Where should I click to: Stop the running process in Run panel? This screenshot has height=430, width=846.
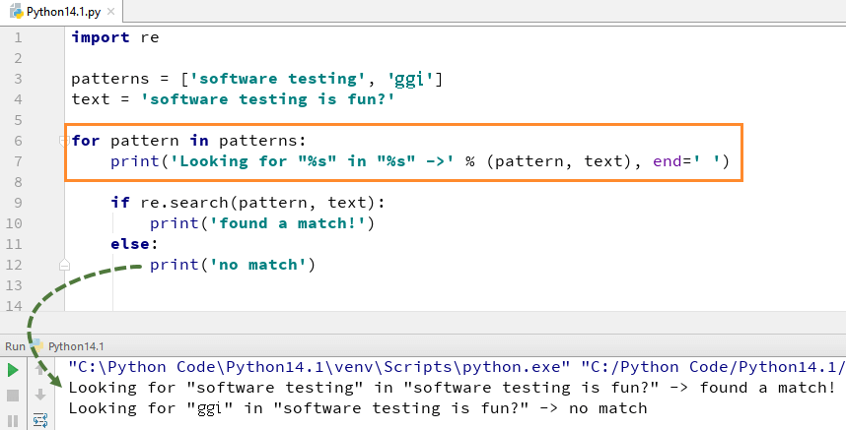13,395
